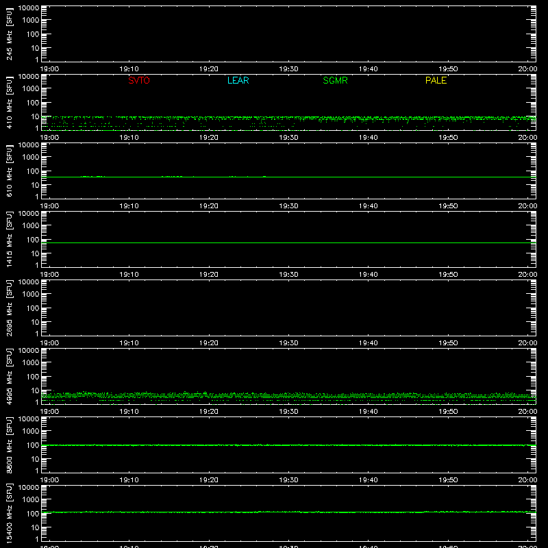Click 19:30 time label of 245 MHz panel
548x548 pixels.
click(288, 69)
